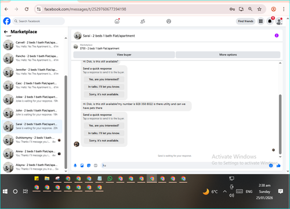This screenshot has height=209, width=290.
Task: Open the Jolee conversation
Action: coord(32,99)
